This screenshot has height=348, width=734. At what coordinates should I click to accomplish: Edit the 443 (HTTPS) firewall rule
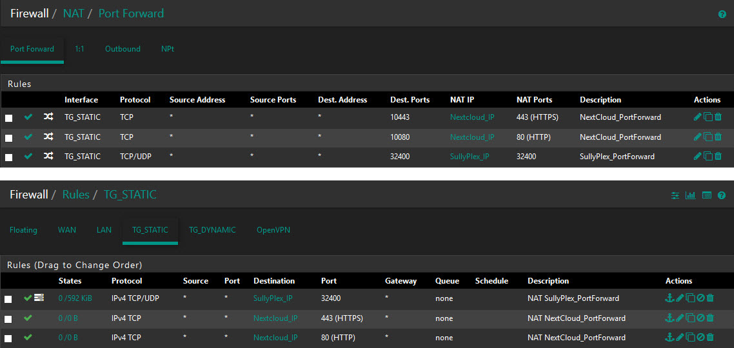(x=680, y=318)
